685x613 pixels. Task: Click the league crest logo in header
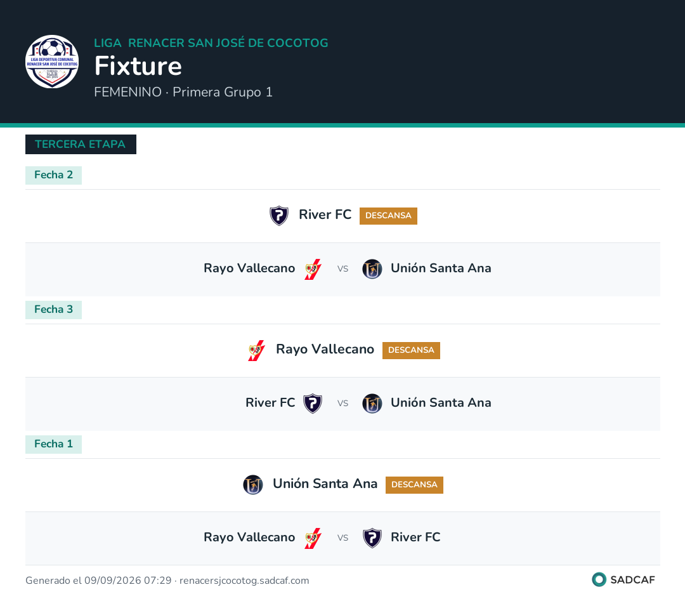click(52, 62)
